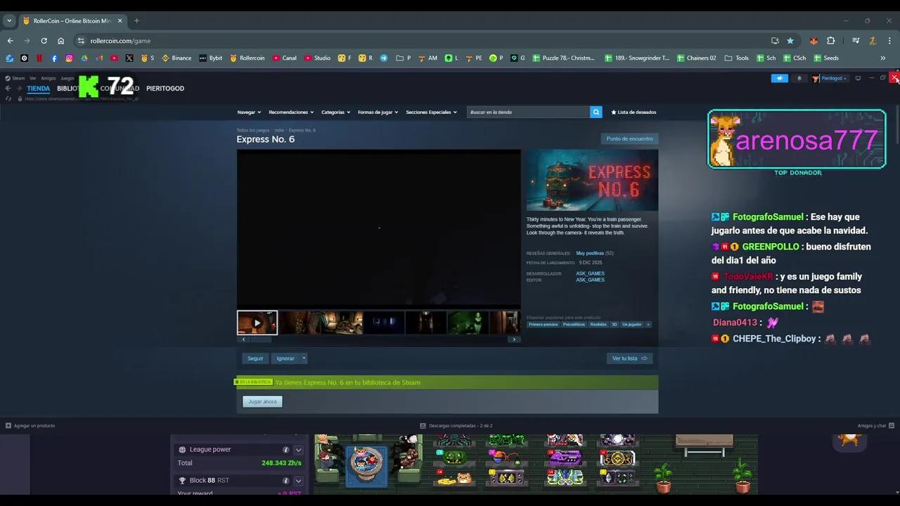Click the trophy icon beside Block 88
Image resolution: width=900 pixels, height=506 pixels.
pos(182,480)
